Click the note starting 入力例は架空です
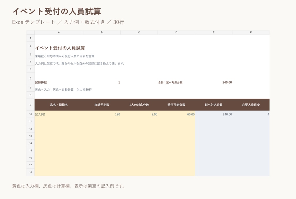 [x=80, y=64]
